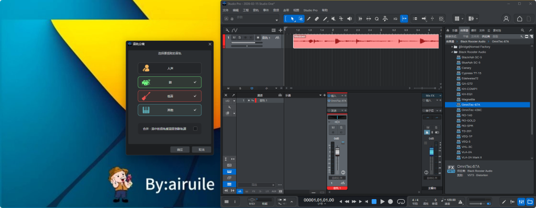Click the Quantize Q icon
This screenshot has height=208, width=536.
coord(377,19)
